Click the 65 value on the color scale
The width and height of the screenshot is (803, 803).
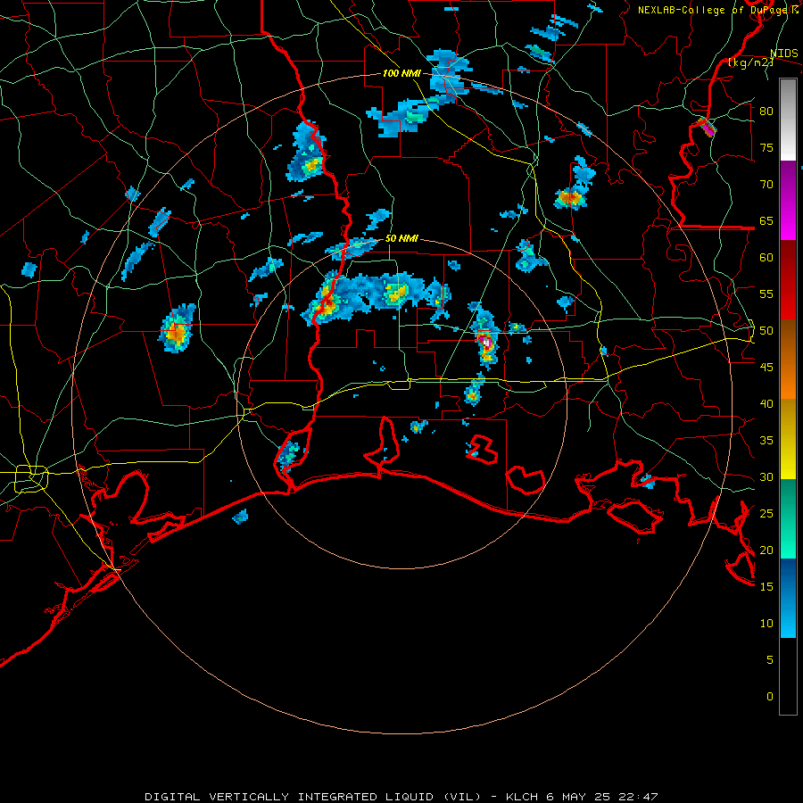click(x=766, y=220)
